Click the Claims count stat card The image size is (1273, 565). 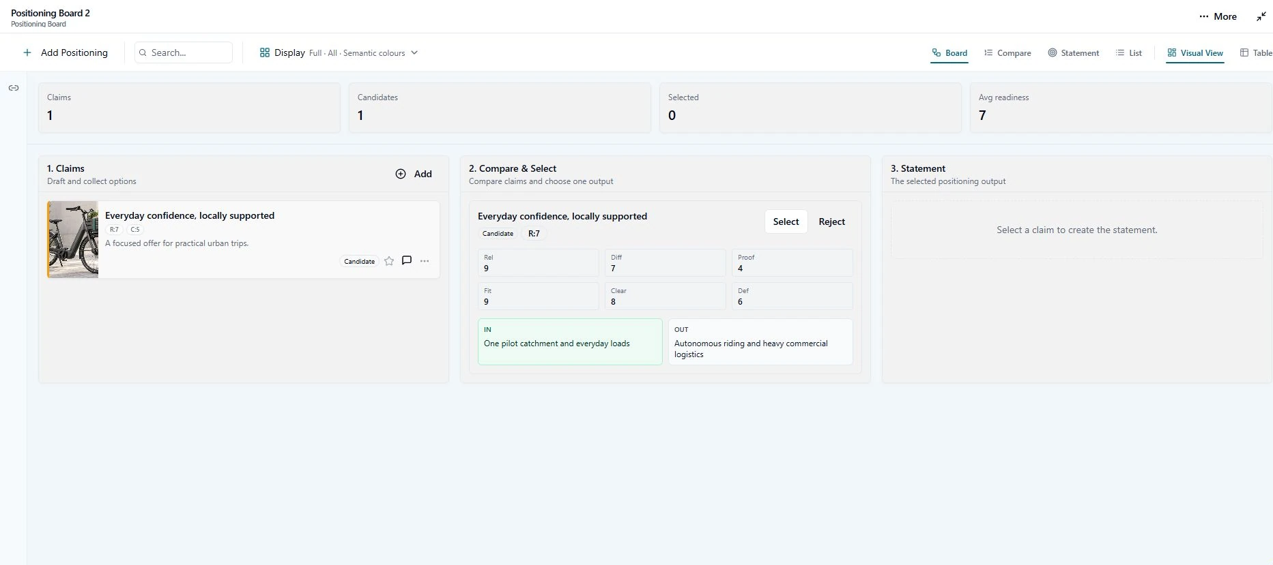(x=189, y=108)
